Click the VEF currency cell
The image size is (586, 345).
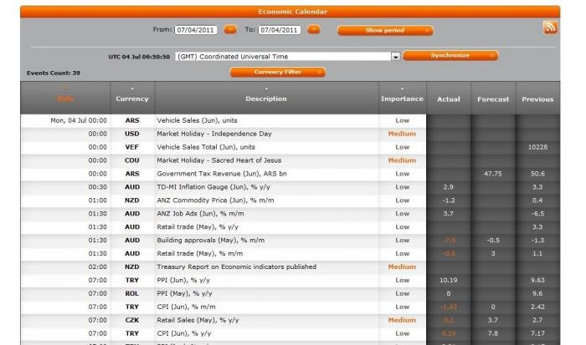pos(132,147)
